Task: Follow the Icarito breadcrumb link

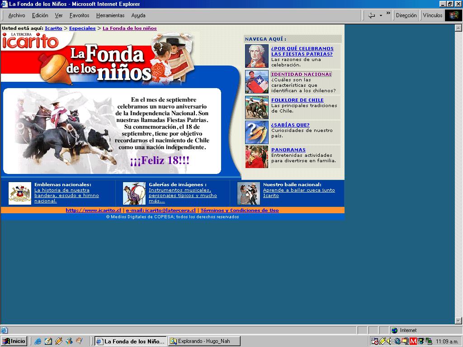Action: click(x=53, y=28)
